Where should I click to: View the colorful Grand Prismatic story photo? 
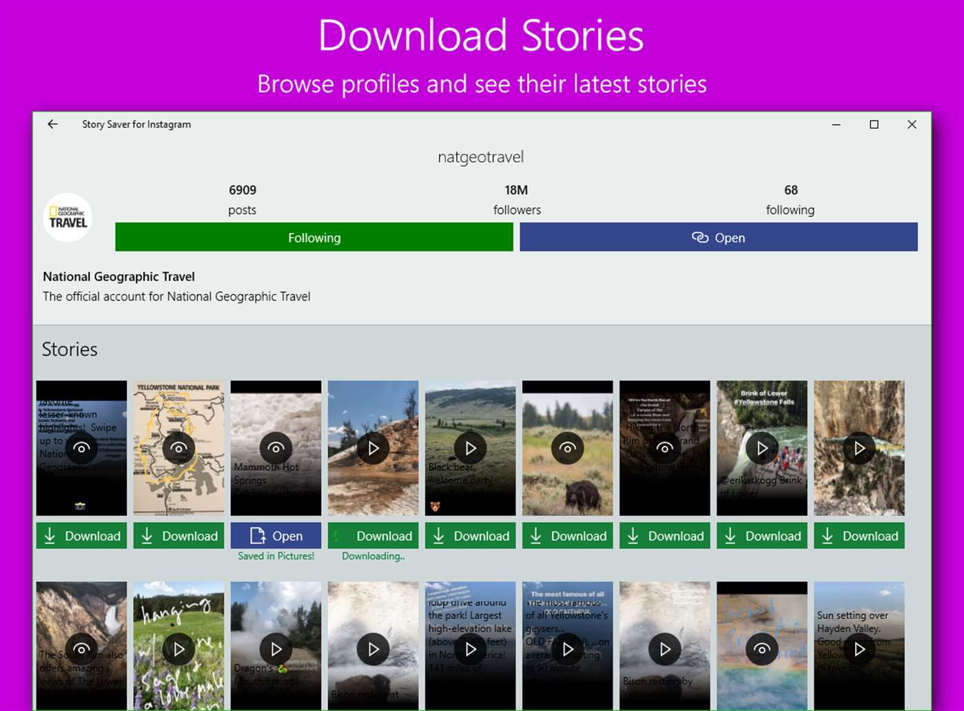(761, 648)
